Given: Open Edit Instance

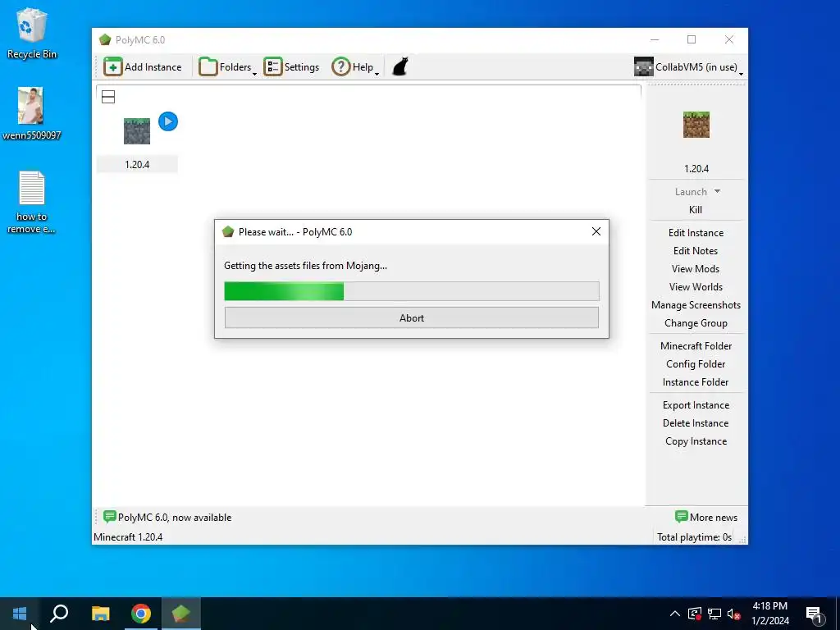Looking at the screenshot, I should click(x=696, y=233).
